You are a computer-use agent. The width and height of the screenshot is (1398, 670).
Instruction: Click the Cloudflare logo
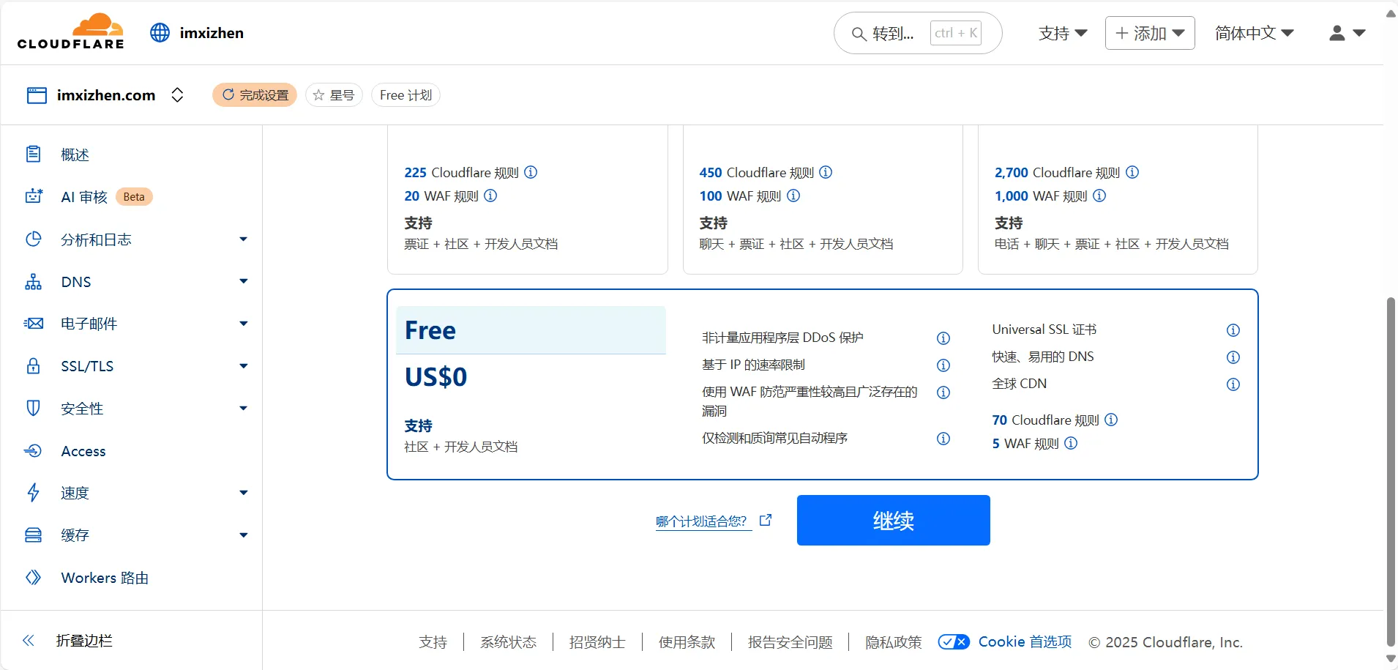tap(71, 31)
